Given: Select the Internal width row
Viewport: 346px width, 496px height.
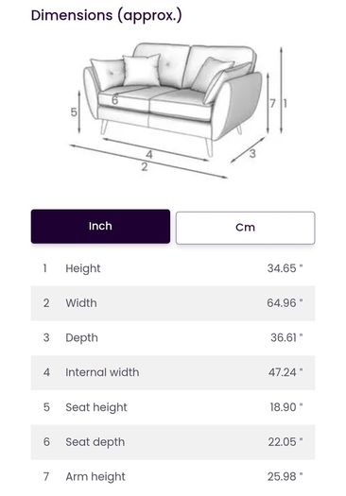Looking at the screenshot, I should [x=173, y=372].
